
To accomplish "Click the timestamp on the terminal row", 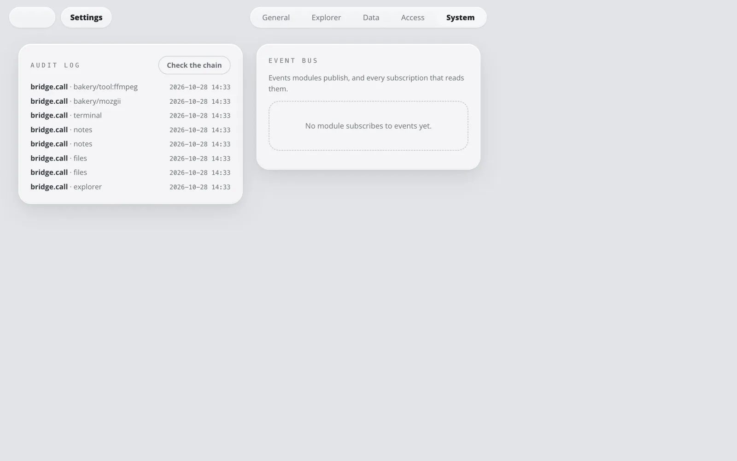I will tap(200, 116).
